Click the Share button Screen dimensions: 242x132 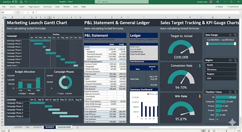(x=219, y=7)
